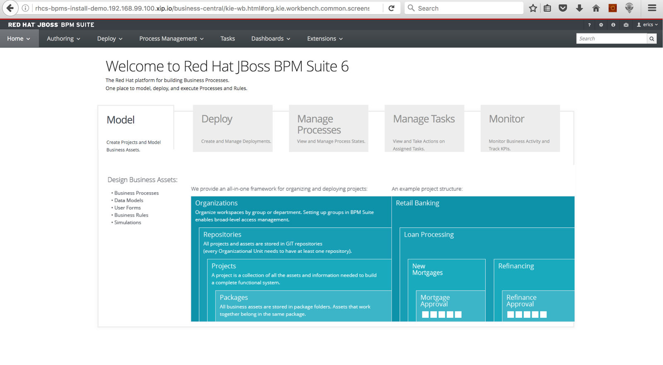Click the info icon in BPM Suite header
663x365 pixels.
tap(613, 25)
